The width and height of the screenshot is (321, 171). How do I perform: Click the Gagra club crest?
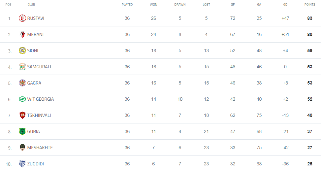(x=22, y=83)
